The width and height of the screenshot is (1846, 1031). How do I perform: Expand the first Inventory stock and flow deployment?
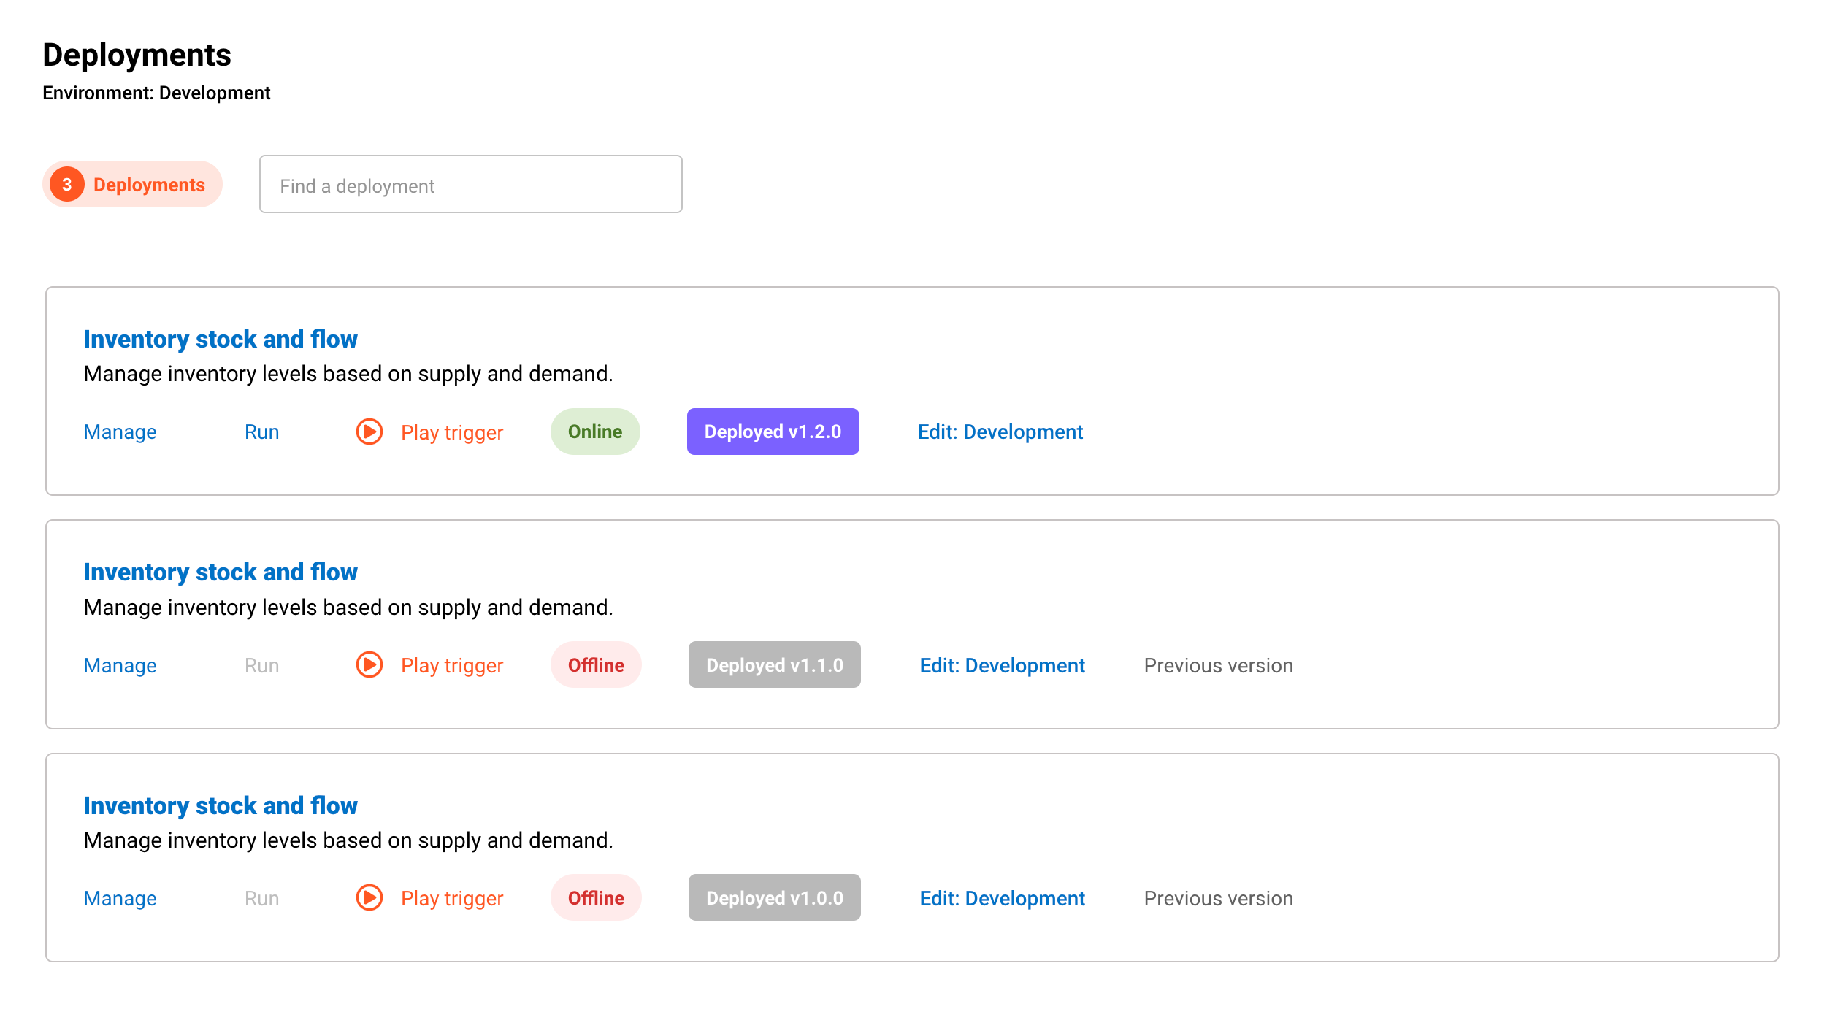pos(221,339)
